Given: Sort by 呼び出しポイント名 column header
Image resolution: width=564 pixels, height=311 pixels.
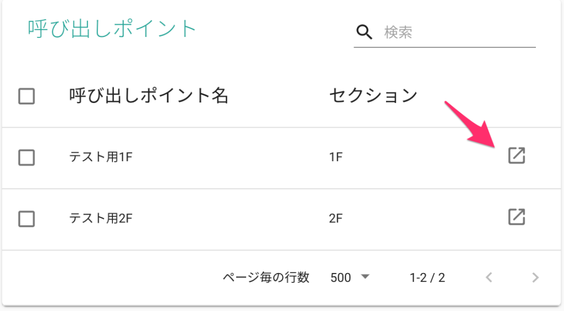Looking at the screenshot, I should pos(149,96).
